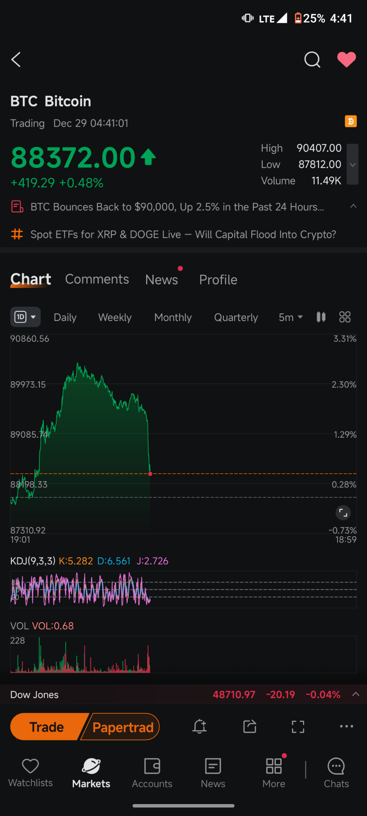
Task: Open the BTC Bounces Back news headline
Action: point(177,207)
